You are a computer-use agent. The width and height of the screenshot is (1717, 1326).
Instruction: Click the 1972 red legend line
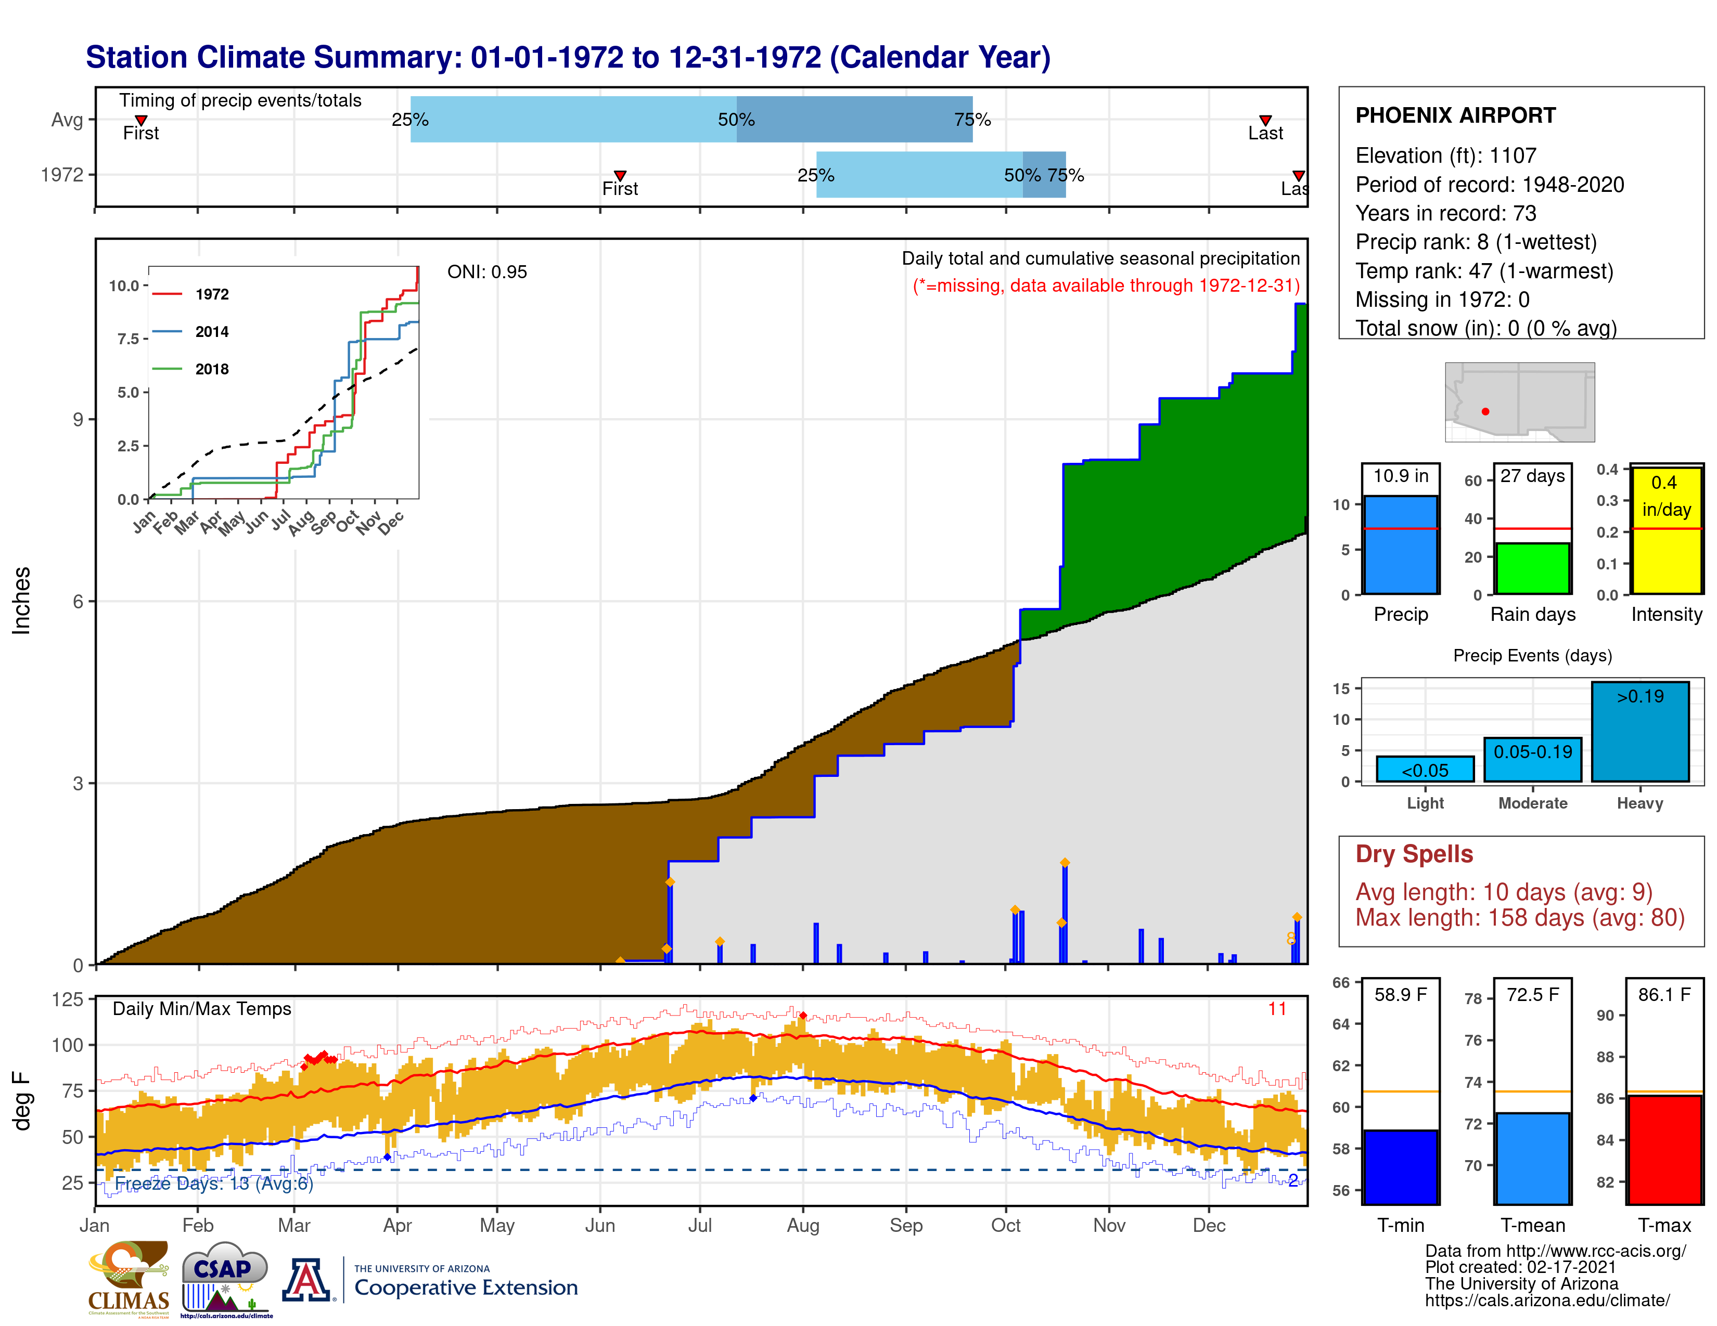point(166,294)
